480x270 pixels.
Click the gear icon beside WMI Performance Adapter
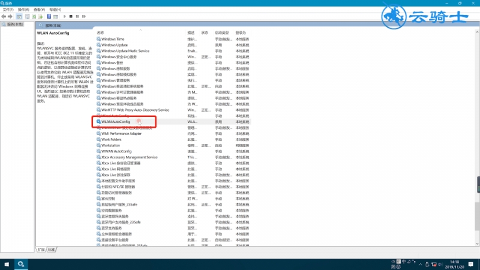click(98, 133)
